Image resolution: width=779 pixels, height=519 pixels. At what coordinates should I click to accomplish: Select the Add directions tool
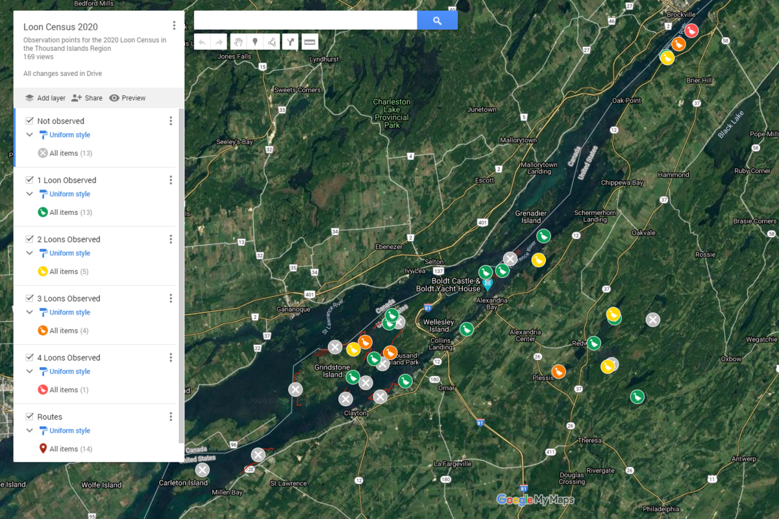point(291,42)
